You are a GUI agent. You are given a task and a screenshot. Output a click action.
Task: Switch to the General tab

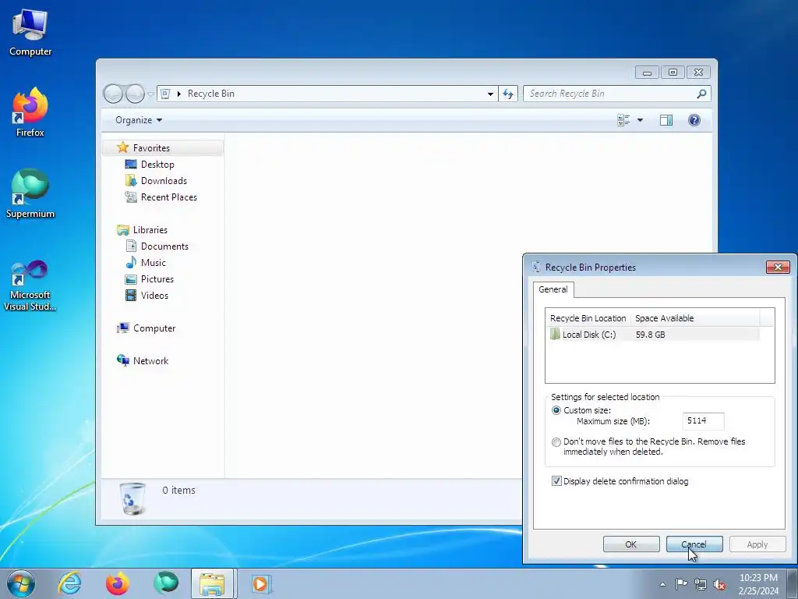click(x=553, y=289)
